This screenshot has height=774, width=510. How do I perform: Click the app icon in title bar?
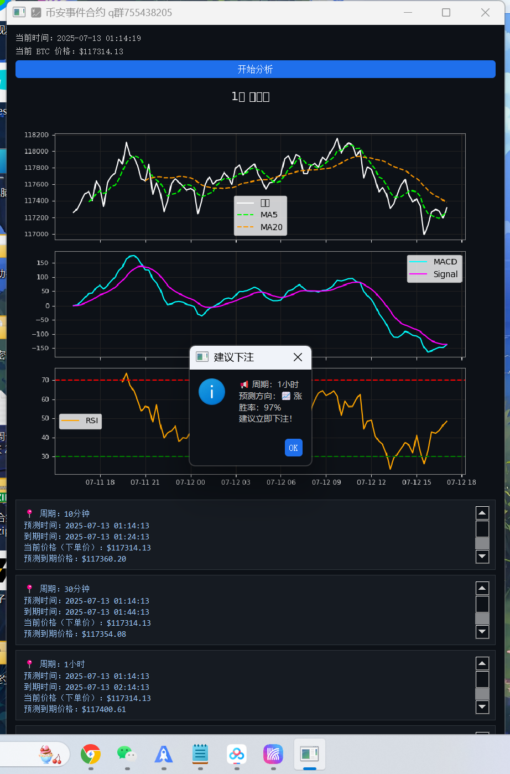pyautogui.click(x=19, y=12)
